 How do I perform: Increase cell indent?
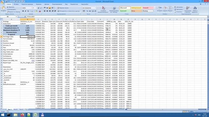point(55,11)
